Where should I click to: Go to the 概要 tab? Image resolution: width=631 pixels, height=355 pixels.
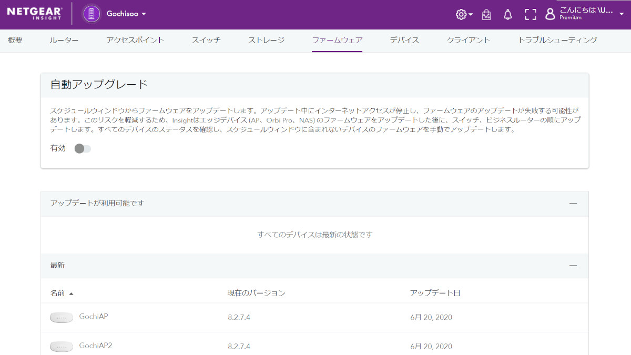(x=15, y=40)
